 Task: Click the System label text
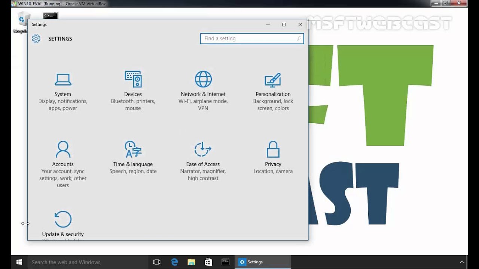pyautogui.click(x=63, y=94)
